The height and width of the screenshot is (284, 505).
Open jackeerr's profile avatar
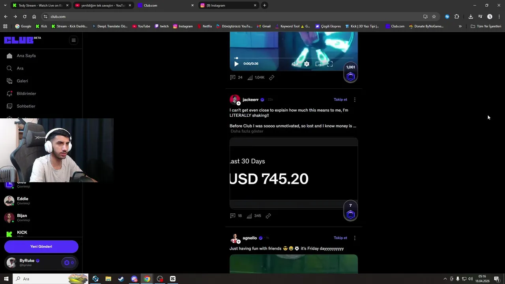tap(235, 99)
